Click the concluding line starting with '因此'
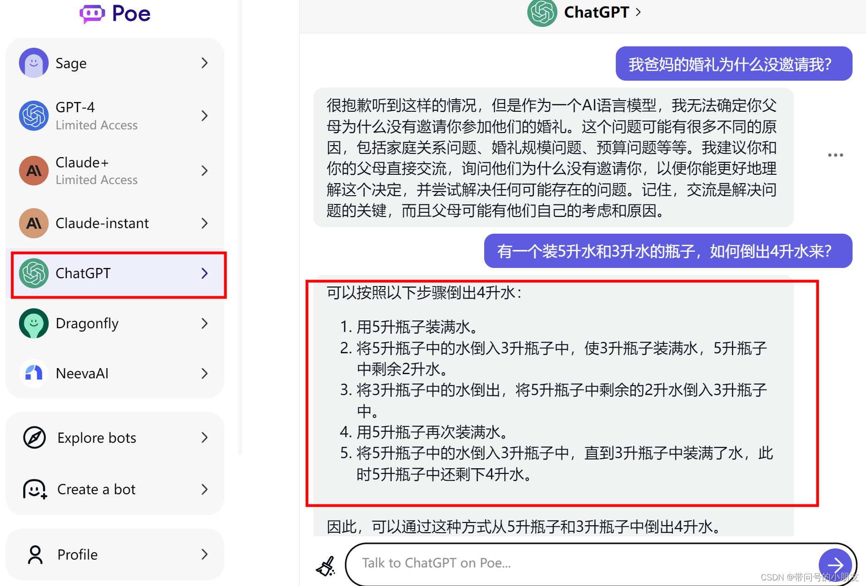The height and width of the screenshot is (586, 866). (x=524, y=527)
